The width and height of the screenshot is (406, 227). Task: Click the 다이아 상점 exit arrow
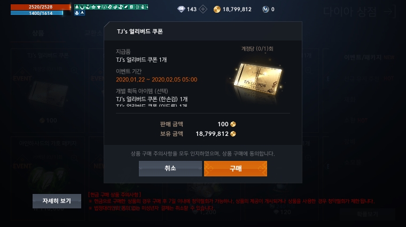pos(389,12)
